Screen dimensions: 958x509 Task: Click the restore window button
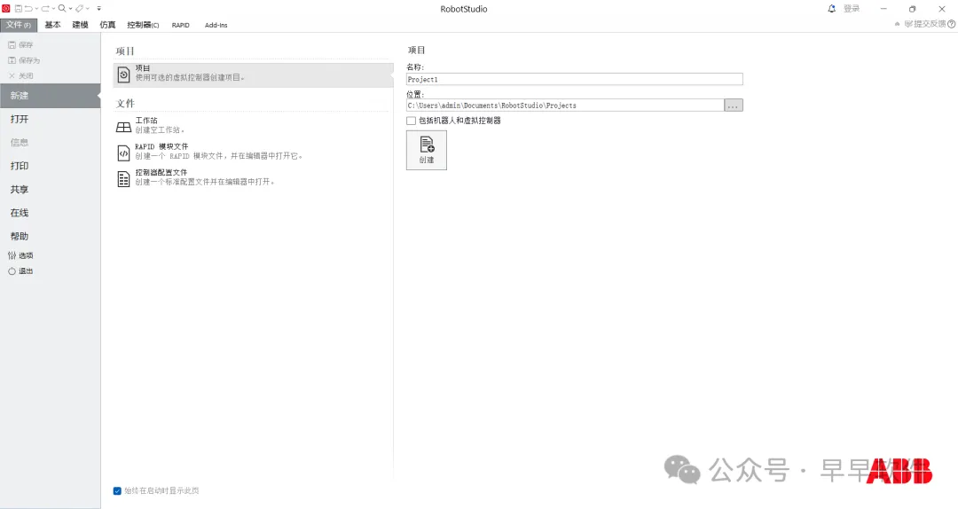click(x=912, y=9)
